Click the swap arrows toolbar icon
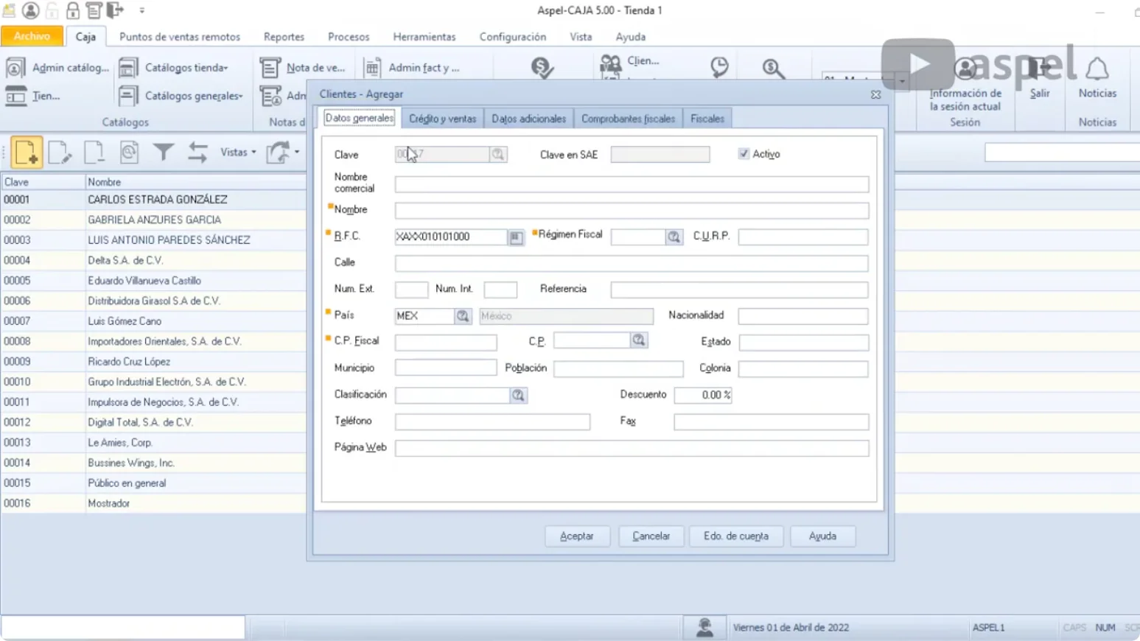The width and height of the screenshot is (1140, 641). tap(197, 153)
